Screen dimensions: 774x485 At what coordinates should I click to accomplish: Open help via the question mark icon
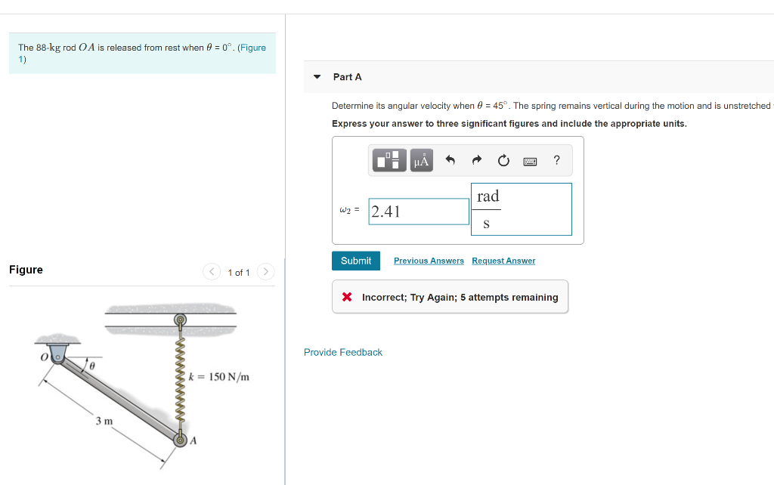pyautogui.click(x=556, y=160)
